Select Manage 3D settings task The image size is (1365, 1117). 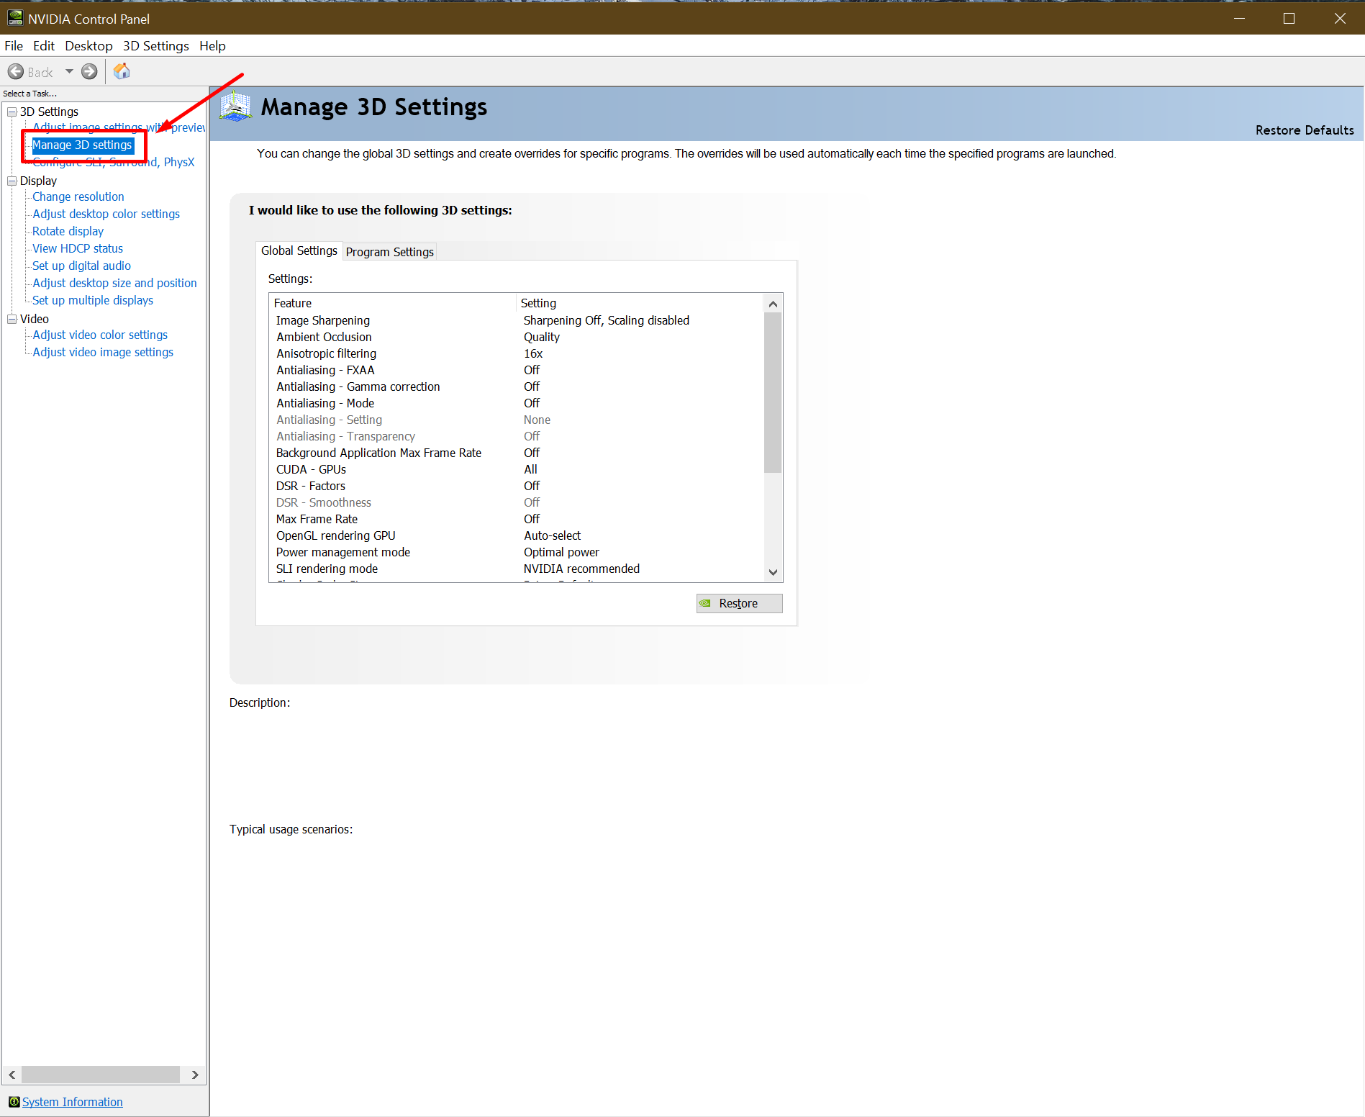tap(83, 145)
